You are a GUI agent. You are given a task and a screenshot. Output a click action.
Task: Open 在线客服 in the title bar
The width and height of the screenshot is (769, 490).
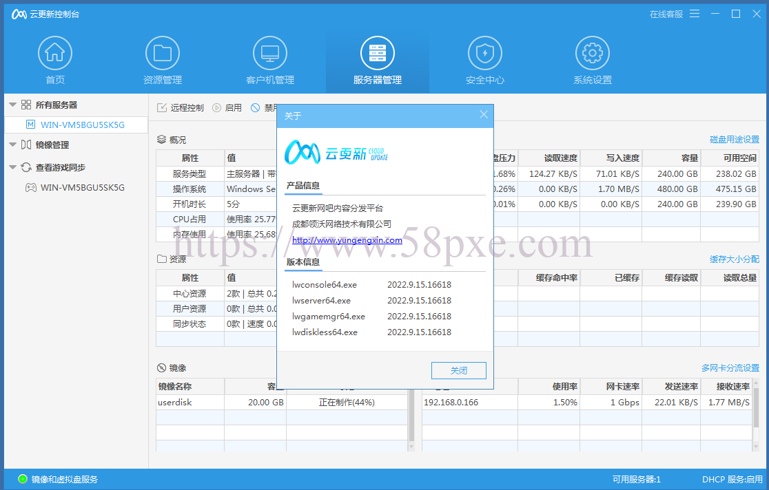click(666, 14)
